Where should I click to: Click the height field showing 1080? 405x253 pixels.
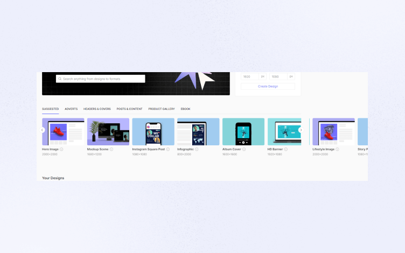[278, 76]
